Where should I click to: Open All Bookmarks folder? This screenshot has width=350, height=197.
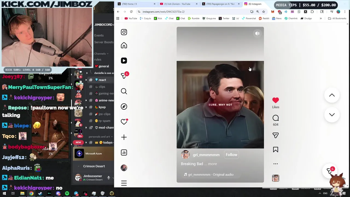[337, 18]
